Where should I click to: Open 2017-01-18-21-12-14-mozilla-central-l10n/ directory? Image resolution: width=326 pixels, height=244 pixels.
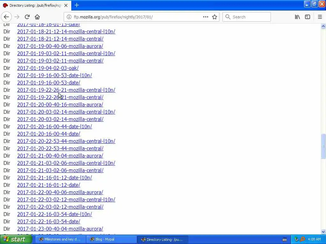click(x=66, y=31)
